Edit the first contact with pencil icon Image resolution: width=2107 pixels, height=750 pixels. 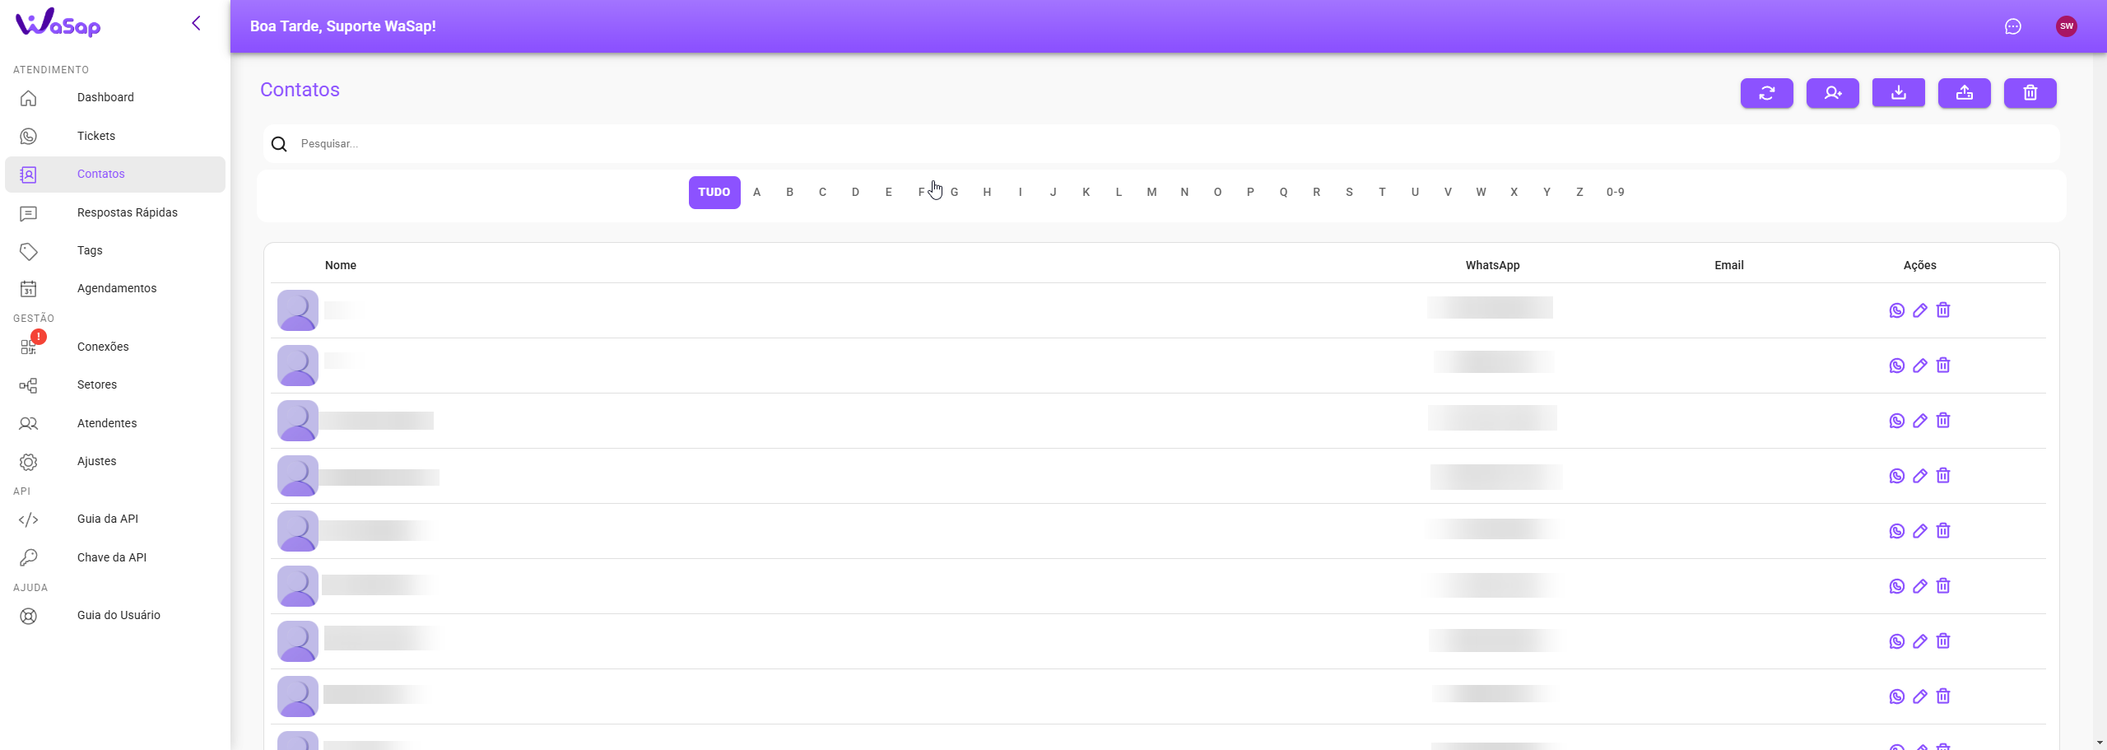tap(1919, 310)
